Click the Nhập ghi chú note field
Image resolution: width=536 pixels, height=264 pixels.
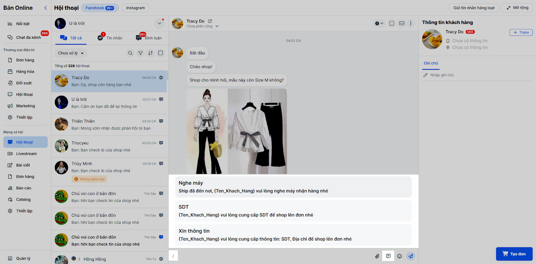tap(442, 75)
